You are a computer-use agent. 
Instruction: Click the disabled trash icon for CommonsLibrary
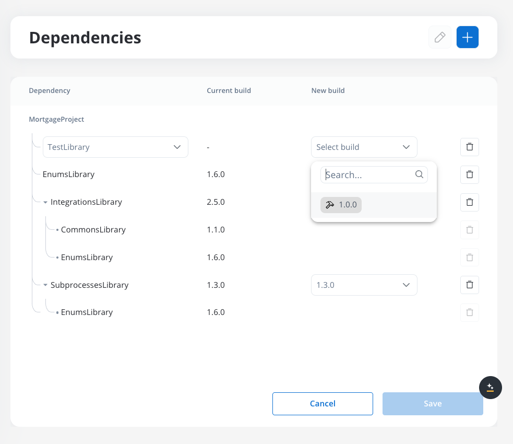(x=470, y=230)
